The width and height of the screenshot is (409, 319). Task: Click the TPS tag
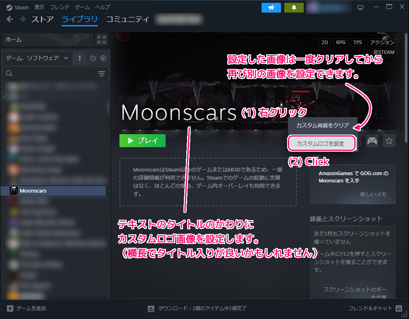pyautogui.click(x=358, y=42)
